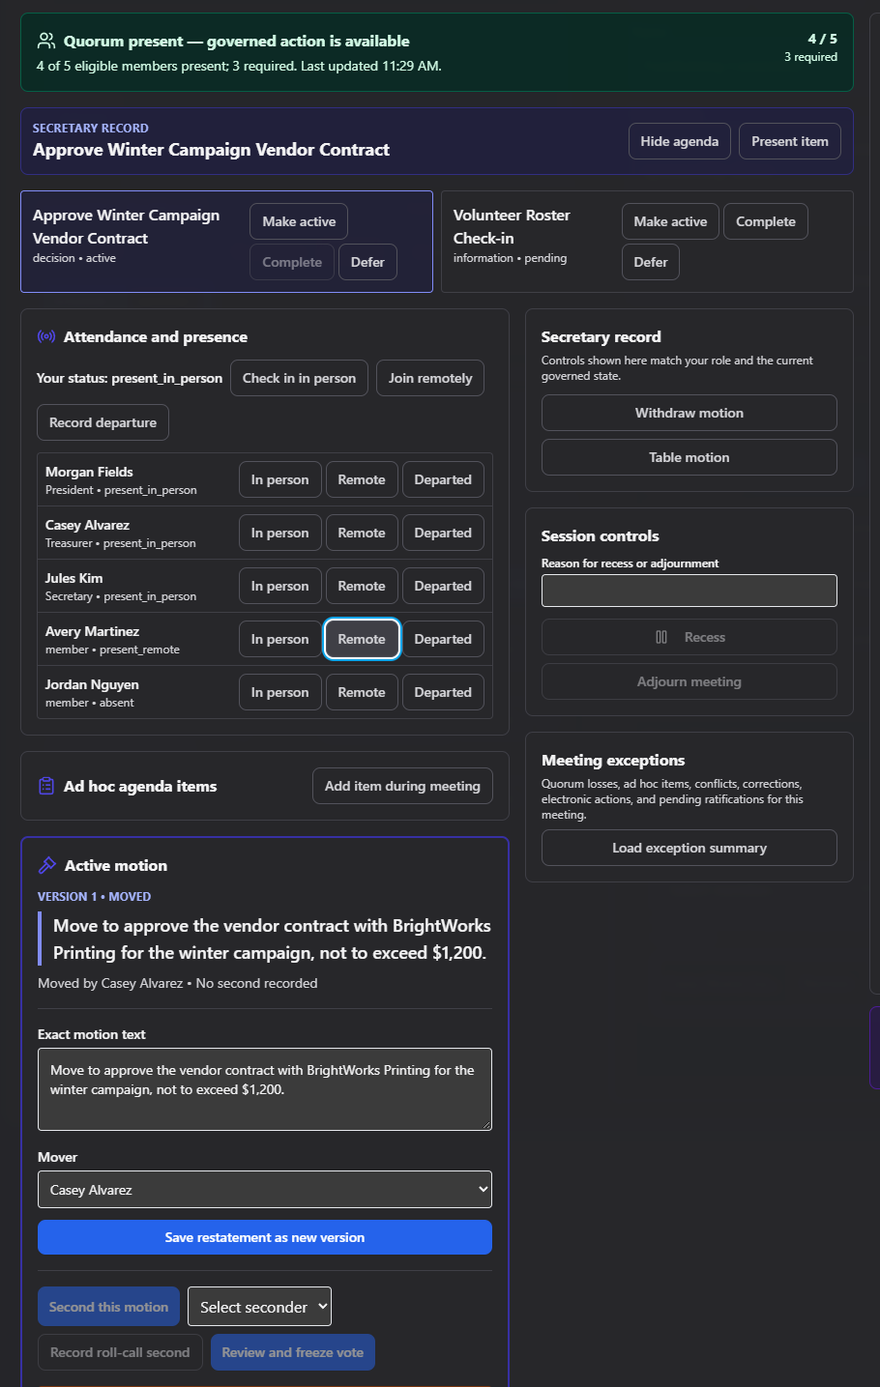Click the '4 / 5' quorum count
Viewport: 880px width, 1387px height.
tap(823, 39)
